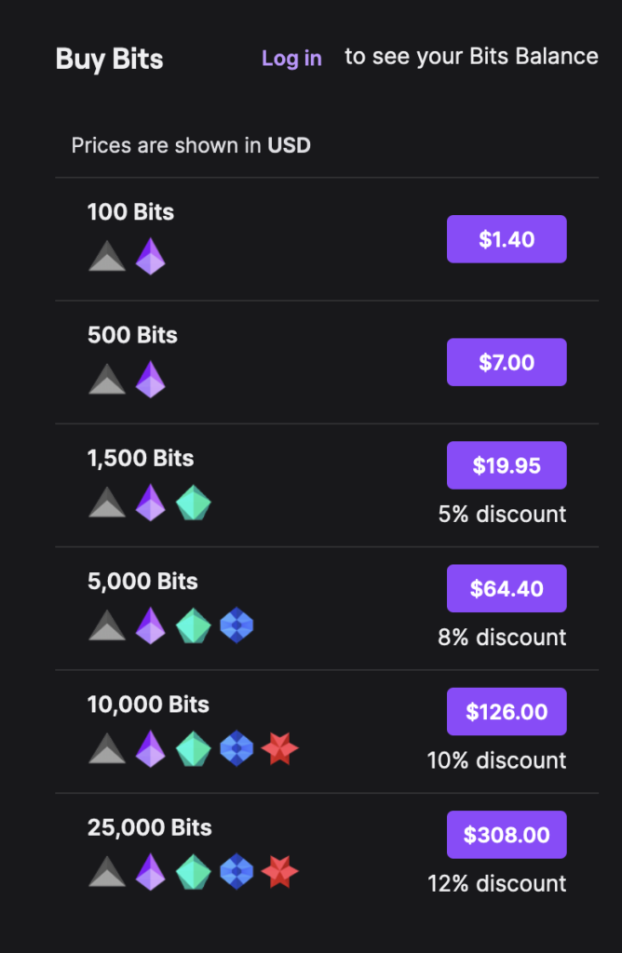Click green pentagon gem in 1,500 Bits row
This screenshot has height=953, width=622.
pos(194,503)
